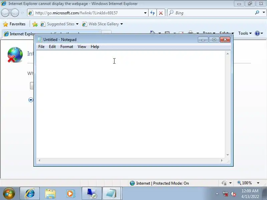The height and width of the screenshot is (200, 267).
Task: Click the IE Stop loading button
Action: (x=161, y=13)
